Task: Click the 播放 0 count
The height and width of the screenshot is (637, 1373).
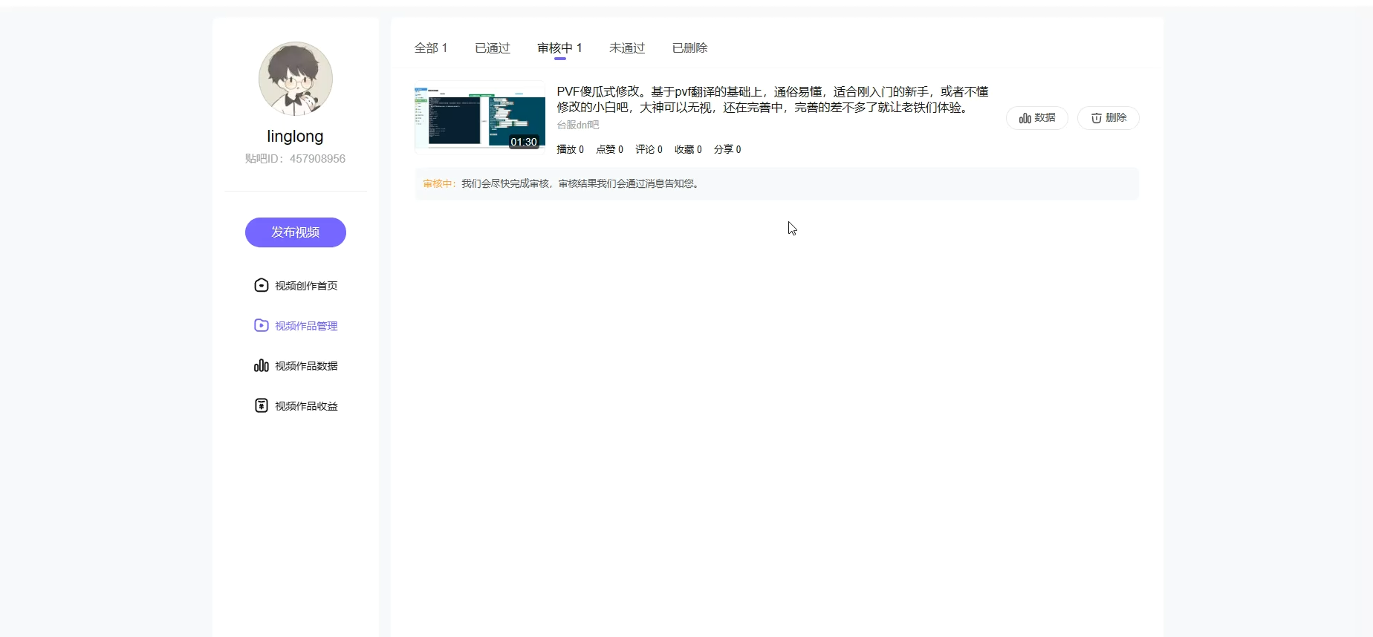Action: [x=571, y=149]
